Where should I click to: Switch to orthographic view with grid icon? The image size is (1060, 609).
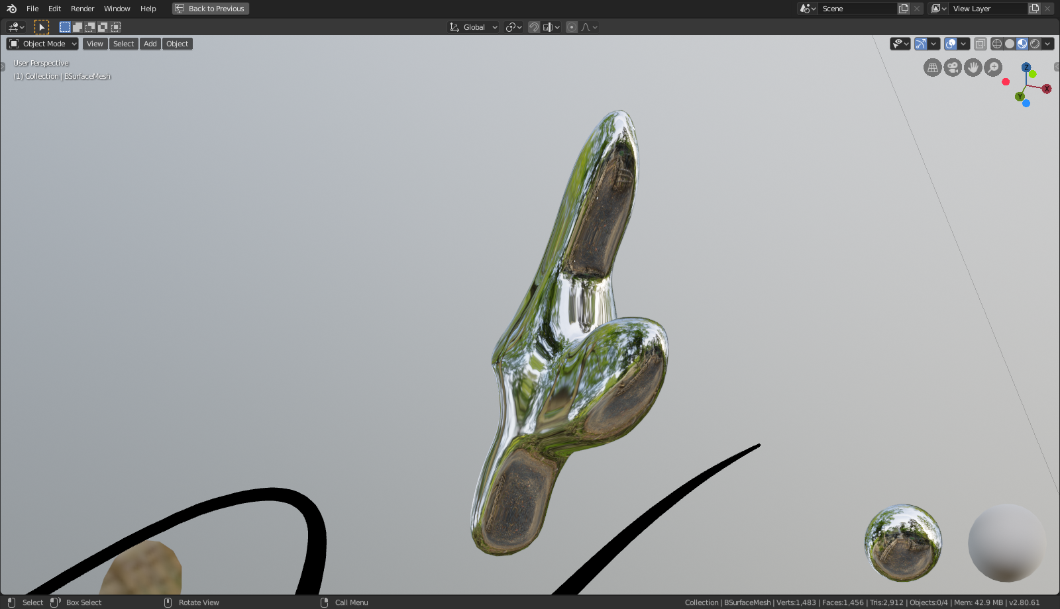[933, 68]
